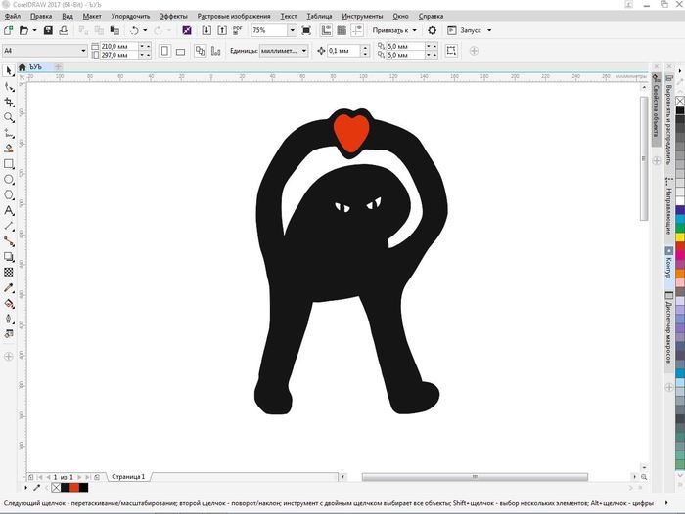Image resolution: width=685 pixels, height=514 pixels.
Task: Select the Text tool
Action: click(9, 211)
